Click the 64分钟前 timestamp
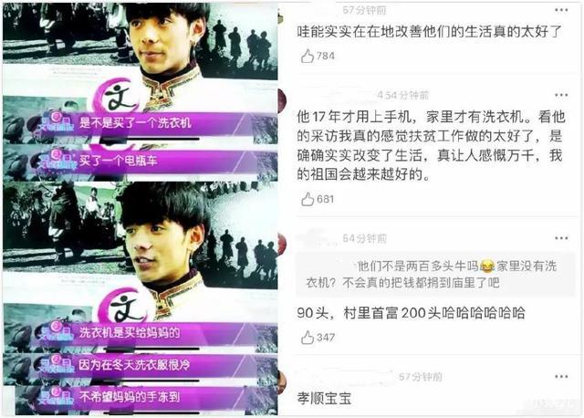584x418 pixels. (365, 238)
